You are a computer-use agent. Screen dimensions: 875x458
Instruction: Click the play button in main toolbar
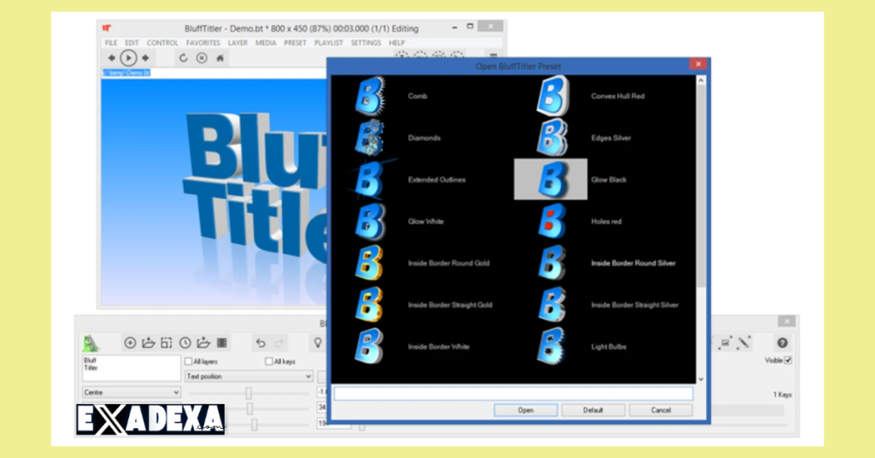point(128,58)
